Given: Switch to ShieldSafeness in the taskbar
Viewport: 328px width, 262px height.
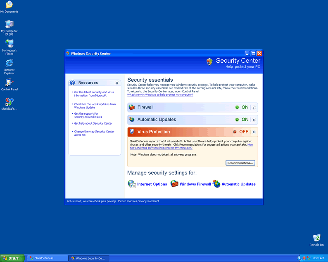Looking at the screenshot, I should click(46, 258).
